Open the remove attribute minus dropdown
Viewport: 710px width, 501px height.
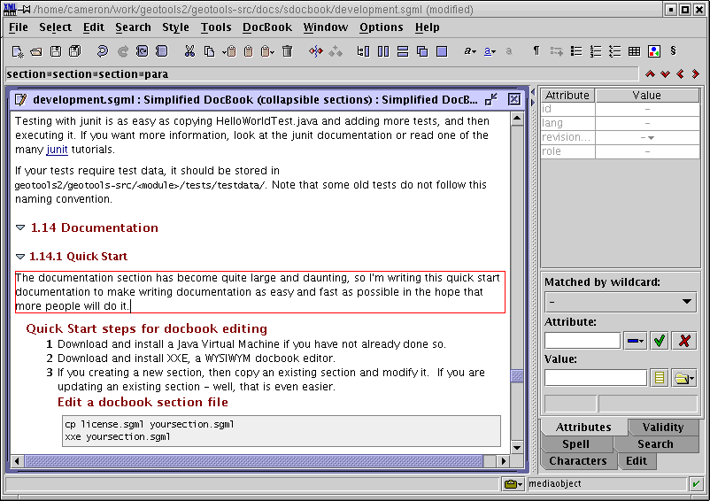pos(635,341)
